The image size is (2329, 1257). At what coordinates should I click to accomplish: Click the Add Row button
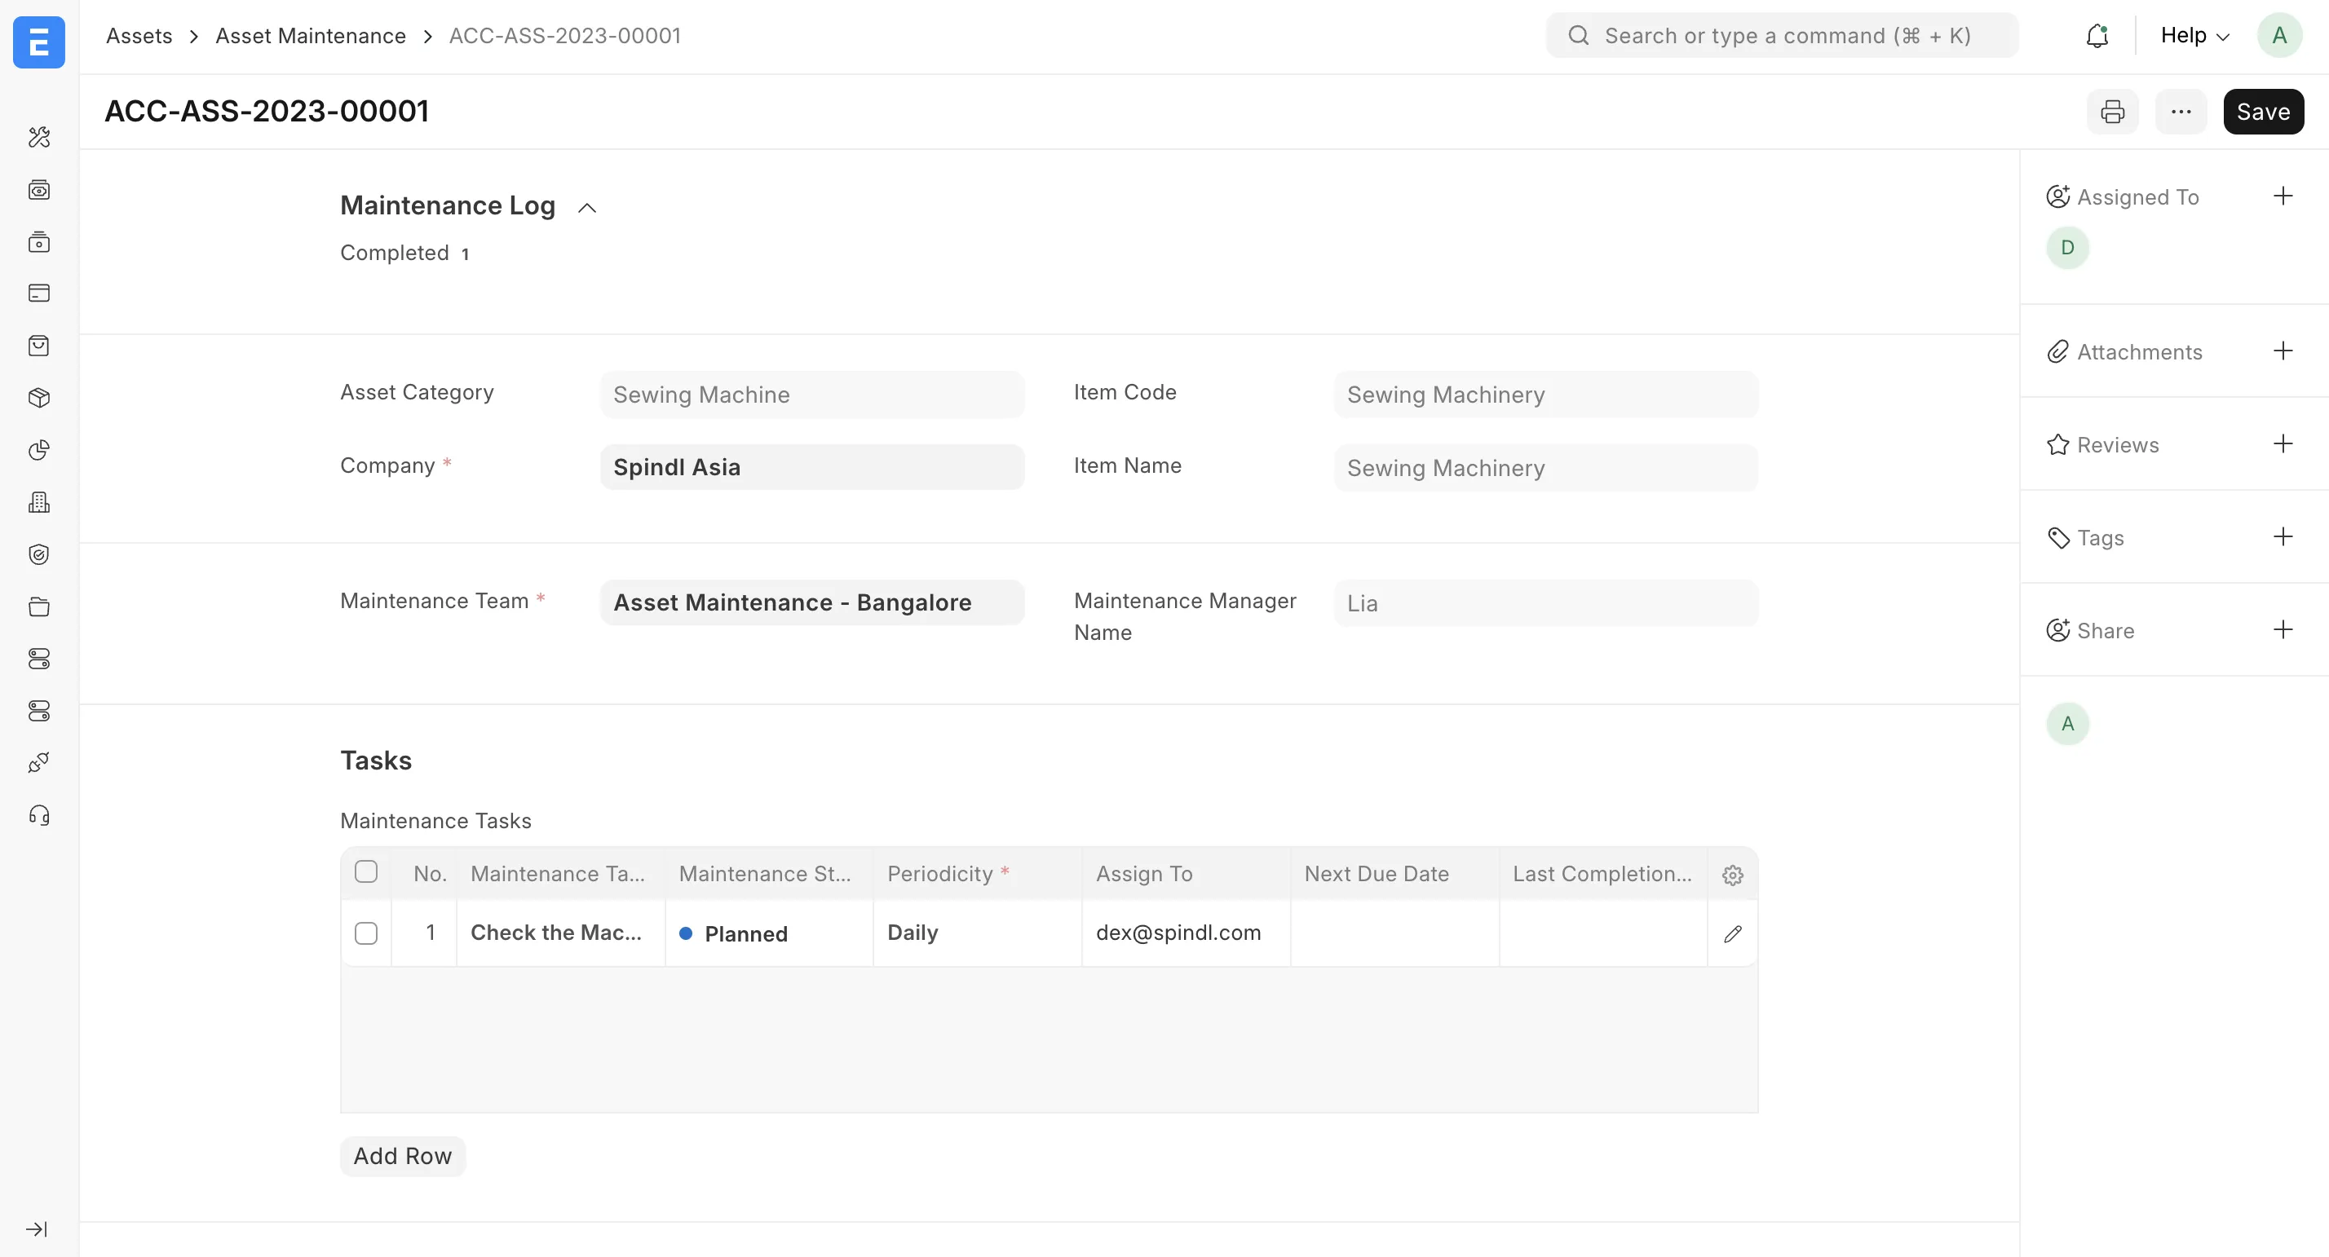(402, 1156)
